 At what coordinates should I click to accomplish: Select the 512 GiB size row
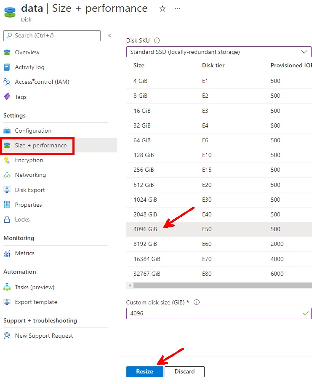click(x=219, y=185)
